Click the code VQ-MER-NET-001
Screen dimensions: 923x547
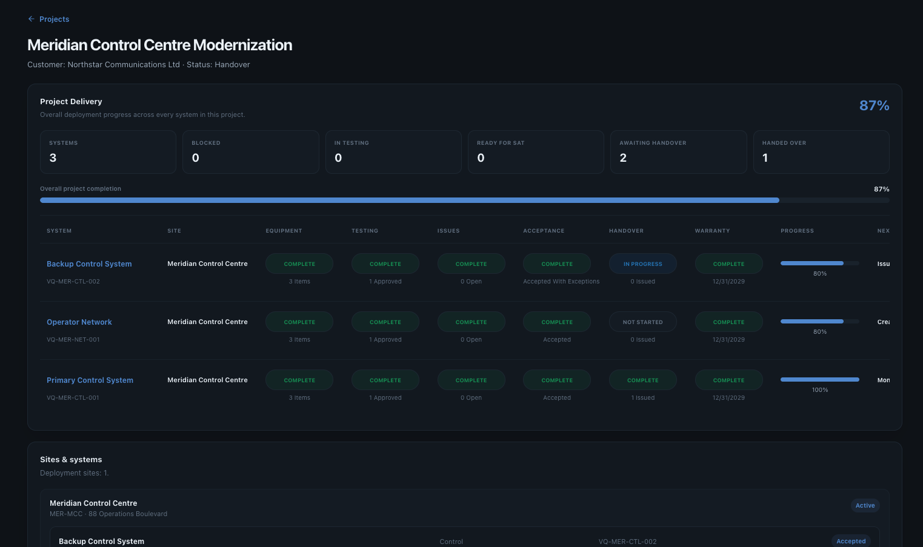click(73, 340)
